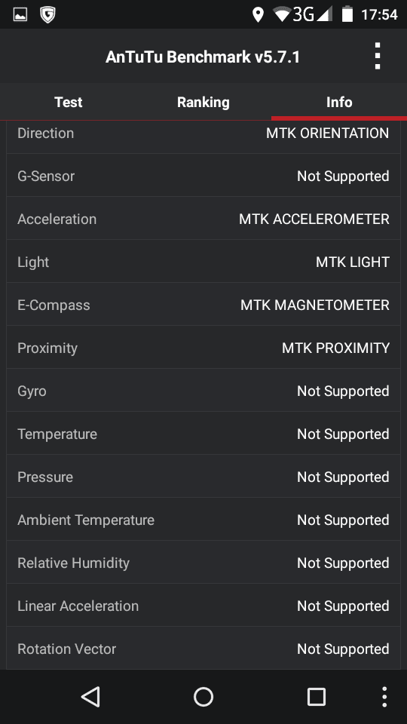Tap the Light sensor row
407x724 pixels.
pyautogui.click(x=203, y=262)
